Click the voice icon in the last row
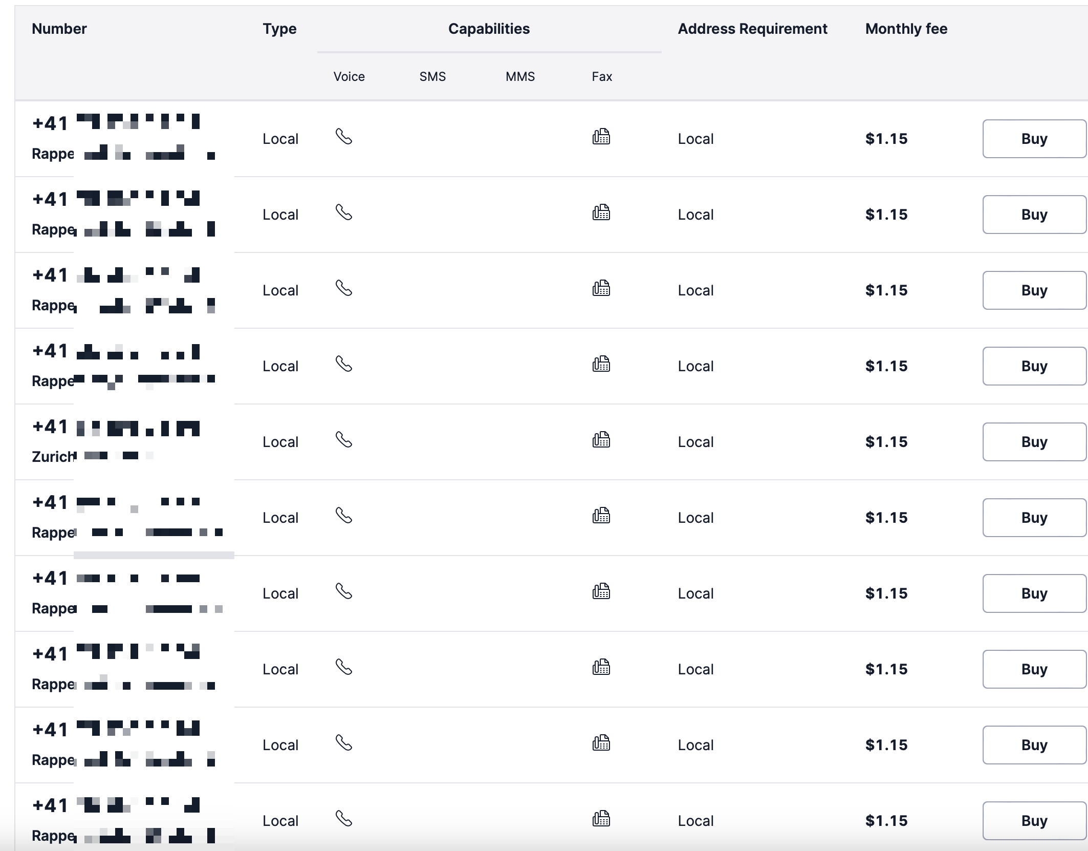1088x851 pixels. point(343,819)
